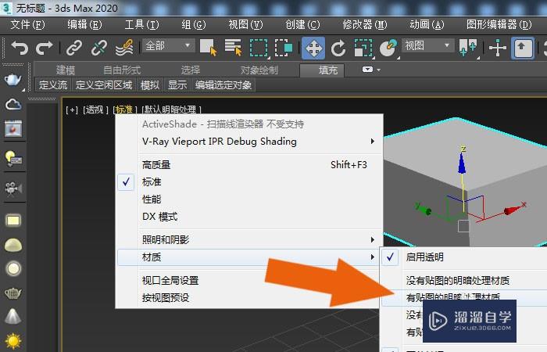Switch to the 自由形式 ribbon tab
Image resolution: width=547 pixels, height=352 pixels.
click(122, 70)
